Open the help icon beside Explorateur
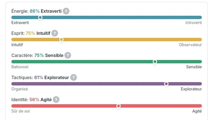The width and height of the screenshot is (211, 120). 74,77
